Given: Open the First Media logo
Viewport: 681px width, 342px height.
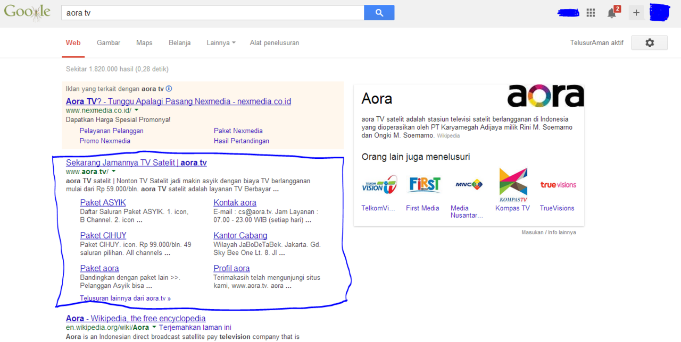Looking at the screenshot, I should pos(424,184).
